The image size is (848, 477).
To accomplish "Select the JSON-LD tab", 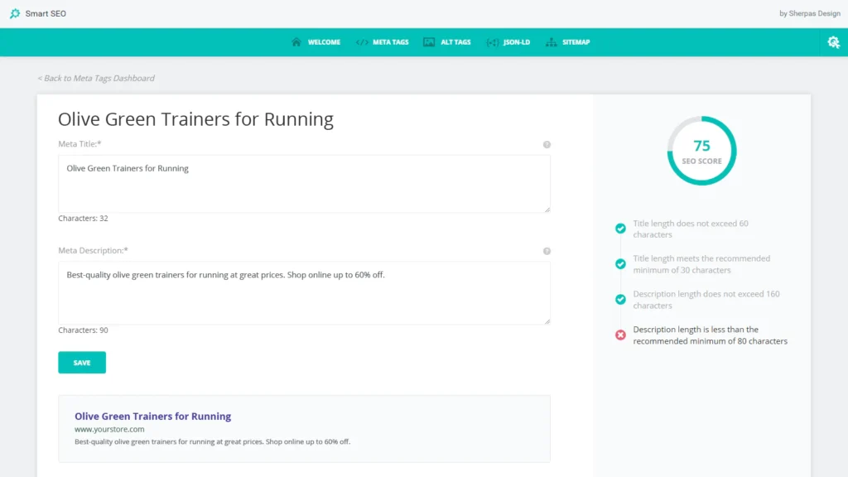I will pyautogui.click(x=508, y=42).
